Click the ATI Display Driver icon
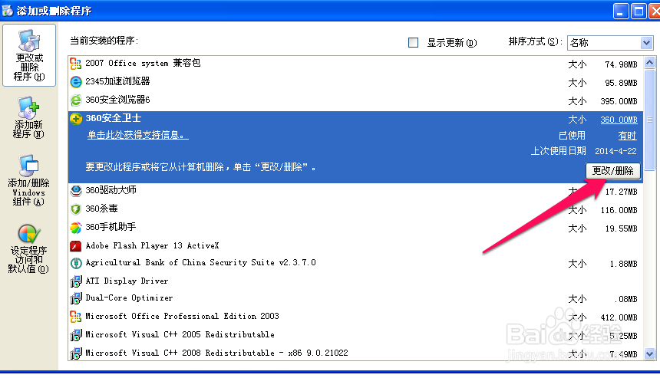Image resolution: width=660 pixels, height=378 pixels. [x=76, y=281]
